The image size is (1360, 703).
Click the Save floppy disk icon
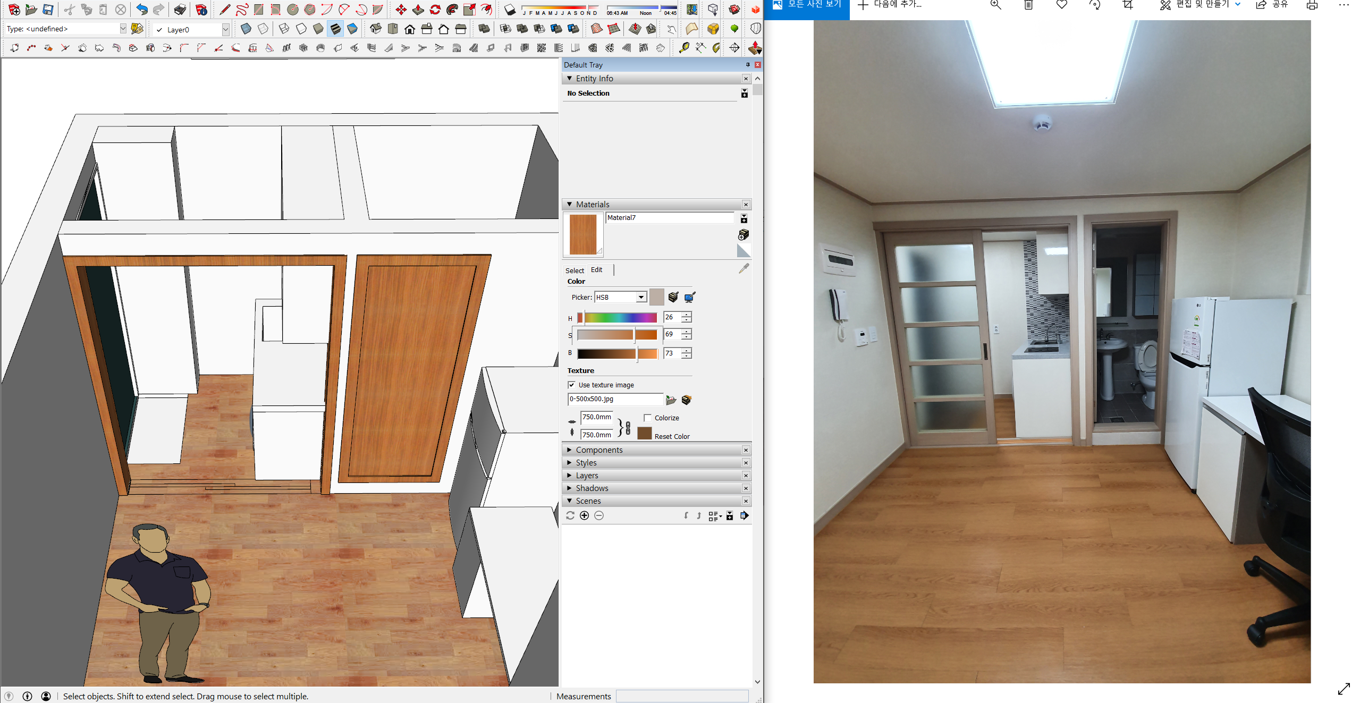click(x=48, y=10)
